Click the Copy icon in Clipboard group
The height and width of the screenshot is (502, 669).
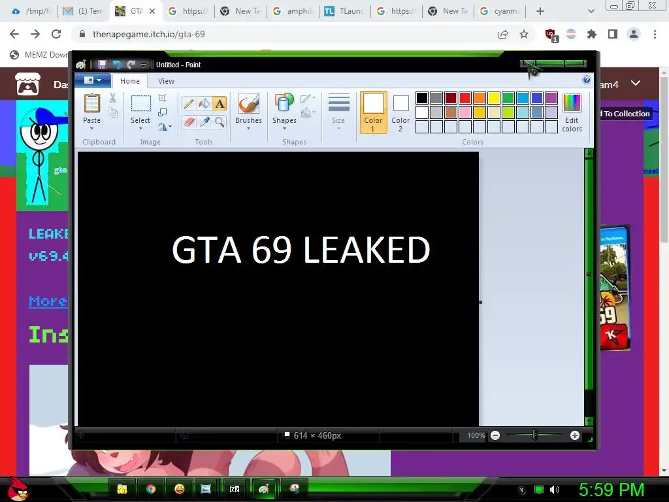pos(112,112)
